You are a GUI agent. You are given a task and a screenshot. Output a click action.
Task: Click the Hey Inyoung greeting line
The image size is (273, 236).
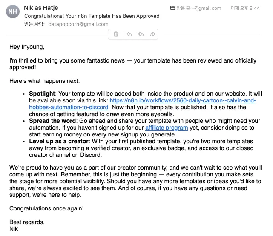click(x=26, y=47)
